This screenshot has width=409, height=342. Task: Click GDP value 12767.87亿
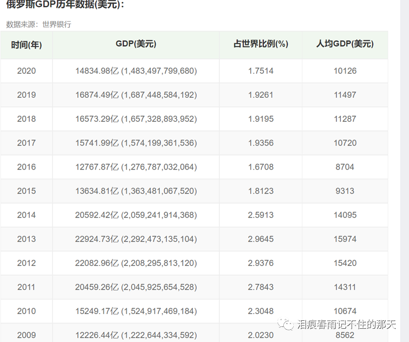97,167
